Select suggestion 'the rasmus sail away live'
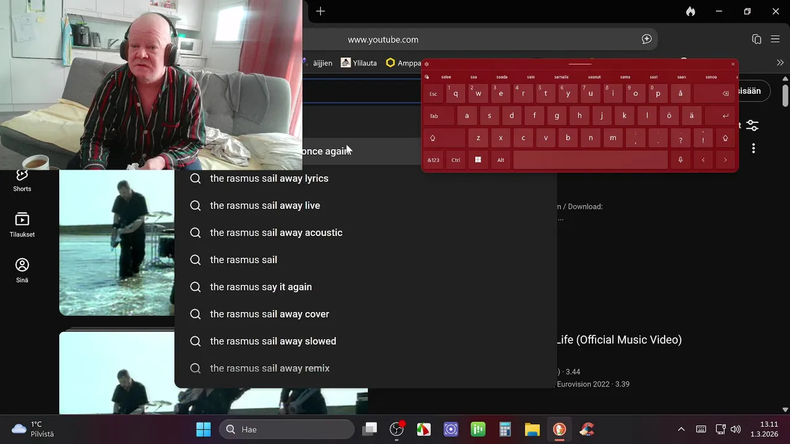 point(365,205)
